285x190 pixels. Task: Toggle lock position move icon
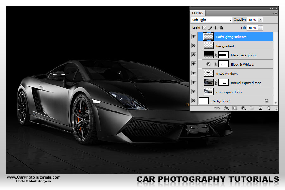[x=216, y=28]
